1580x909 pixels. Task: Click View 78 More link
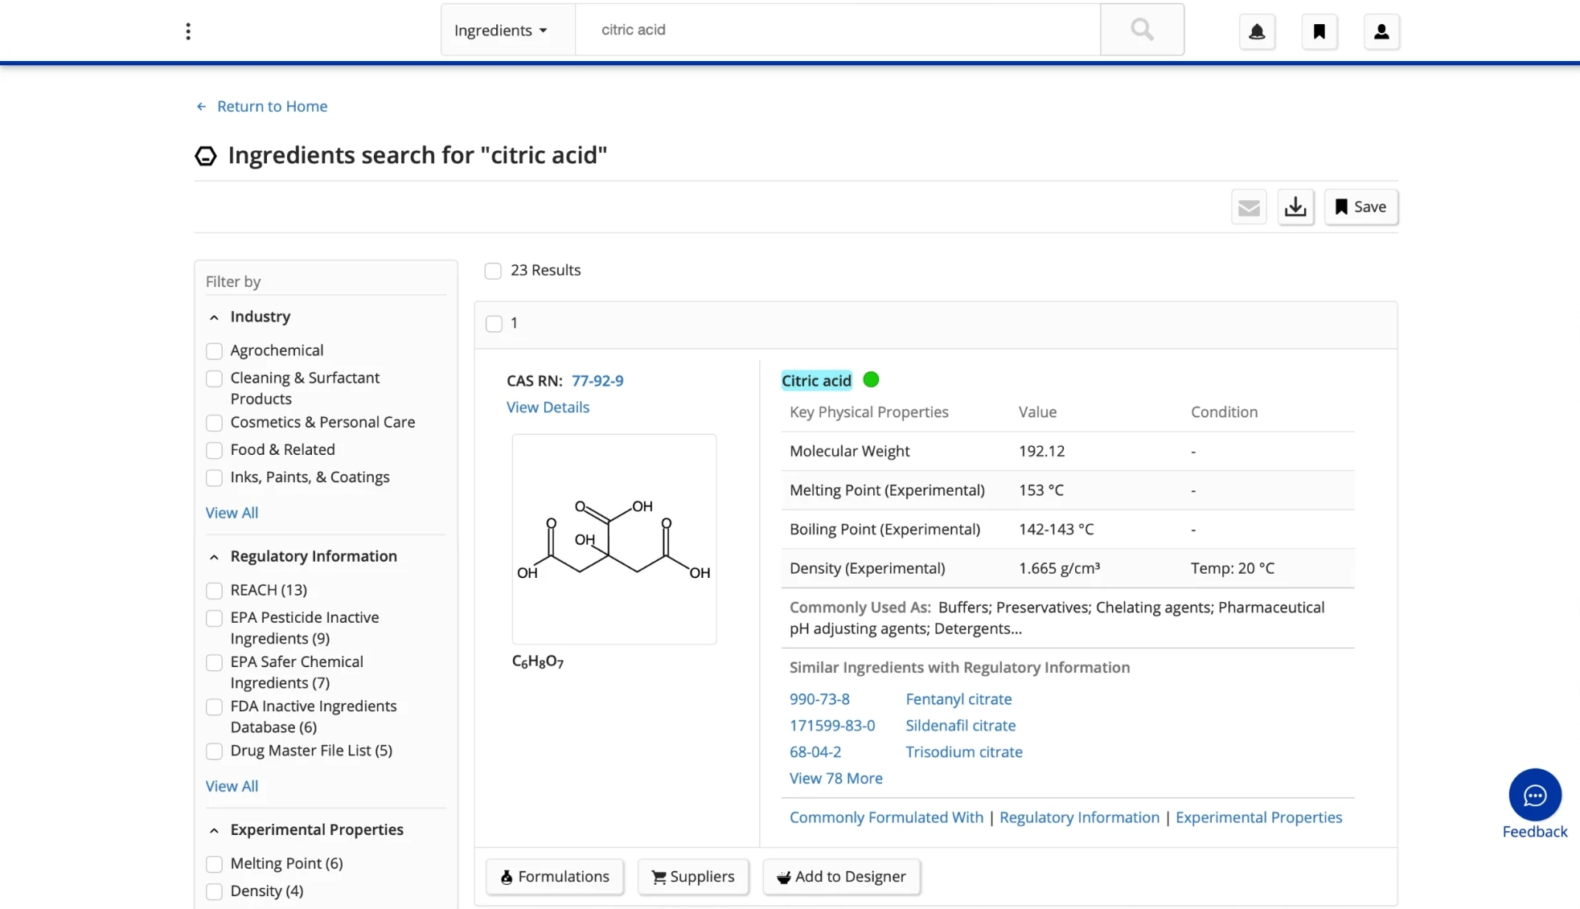pyautogui.click(x=835, y=778)
